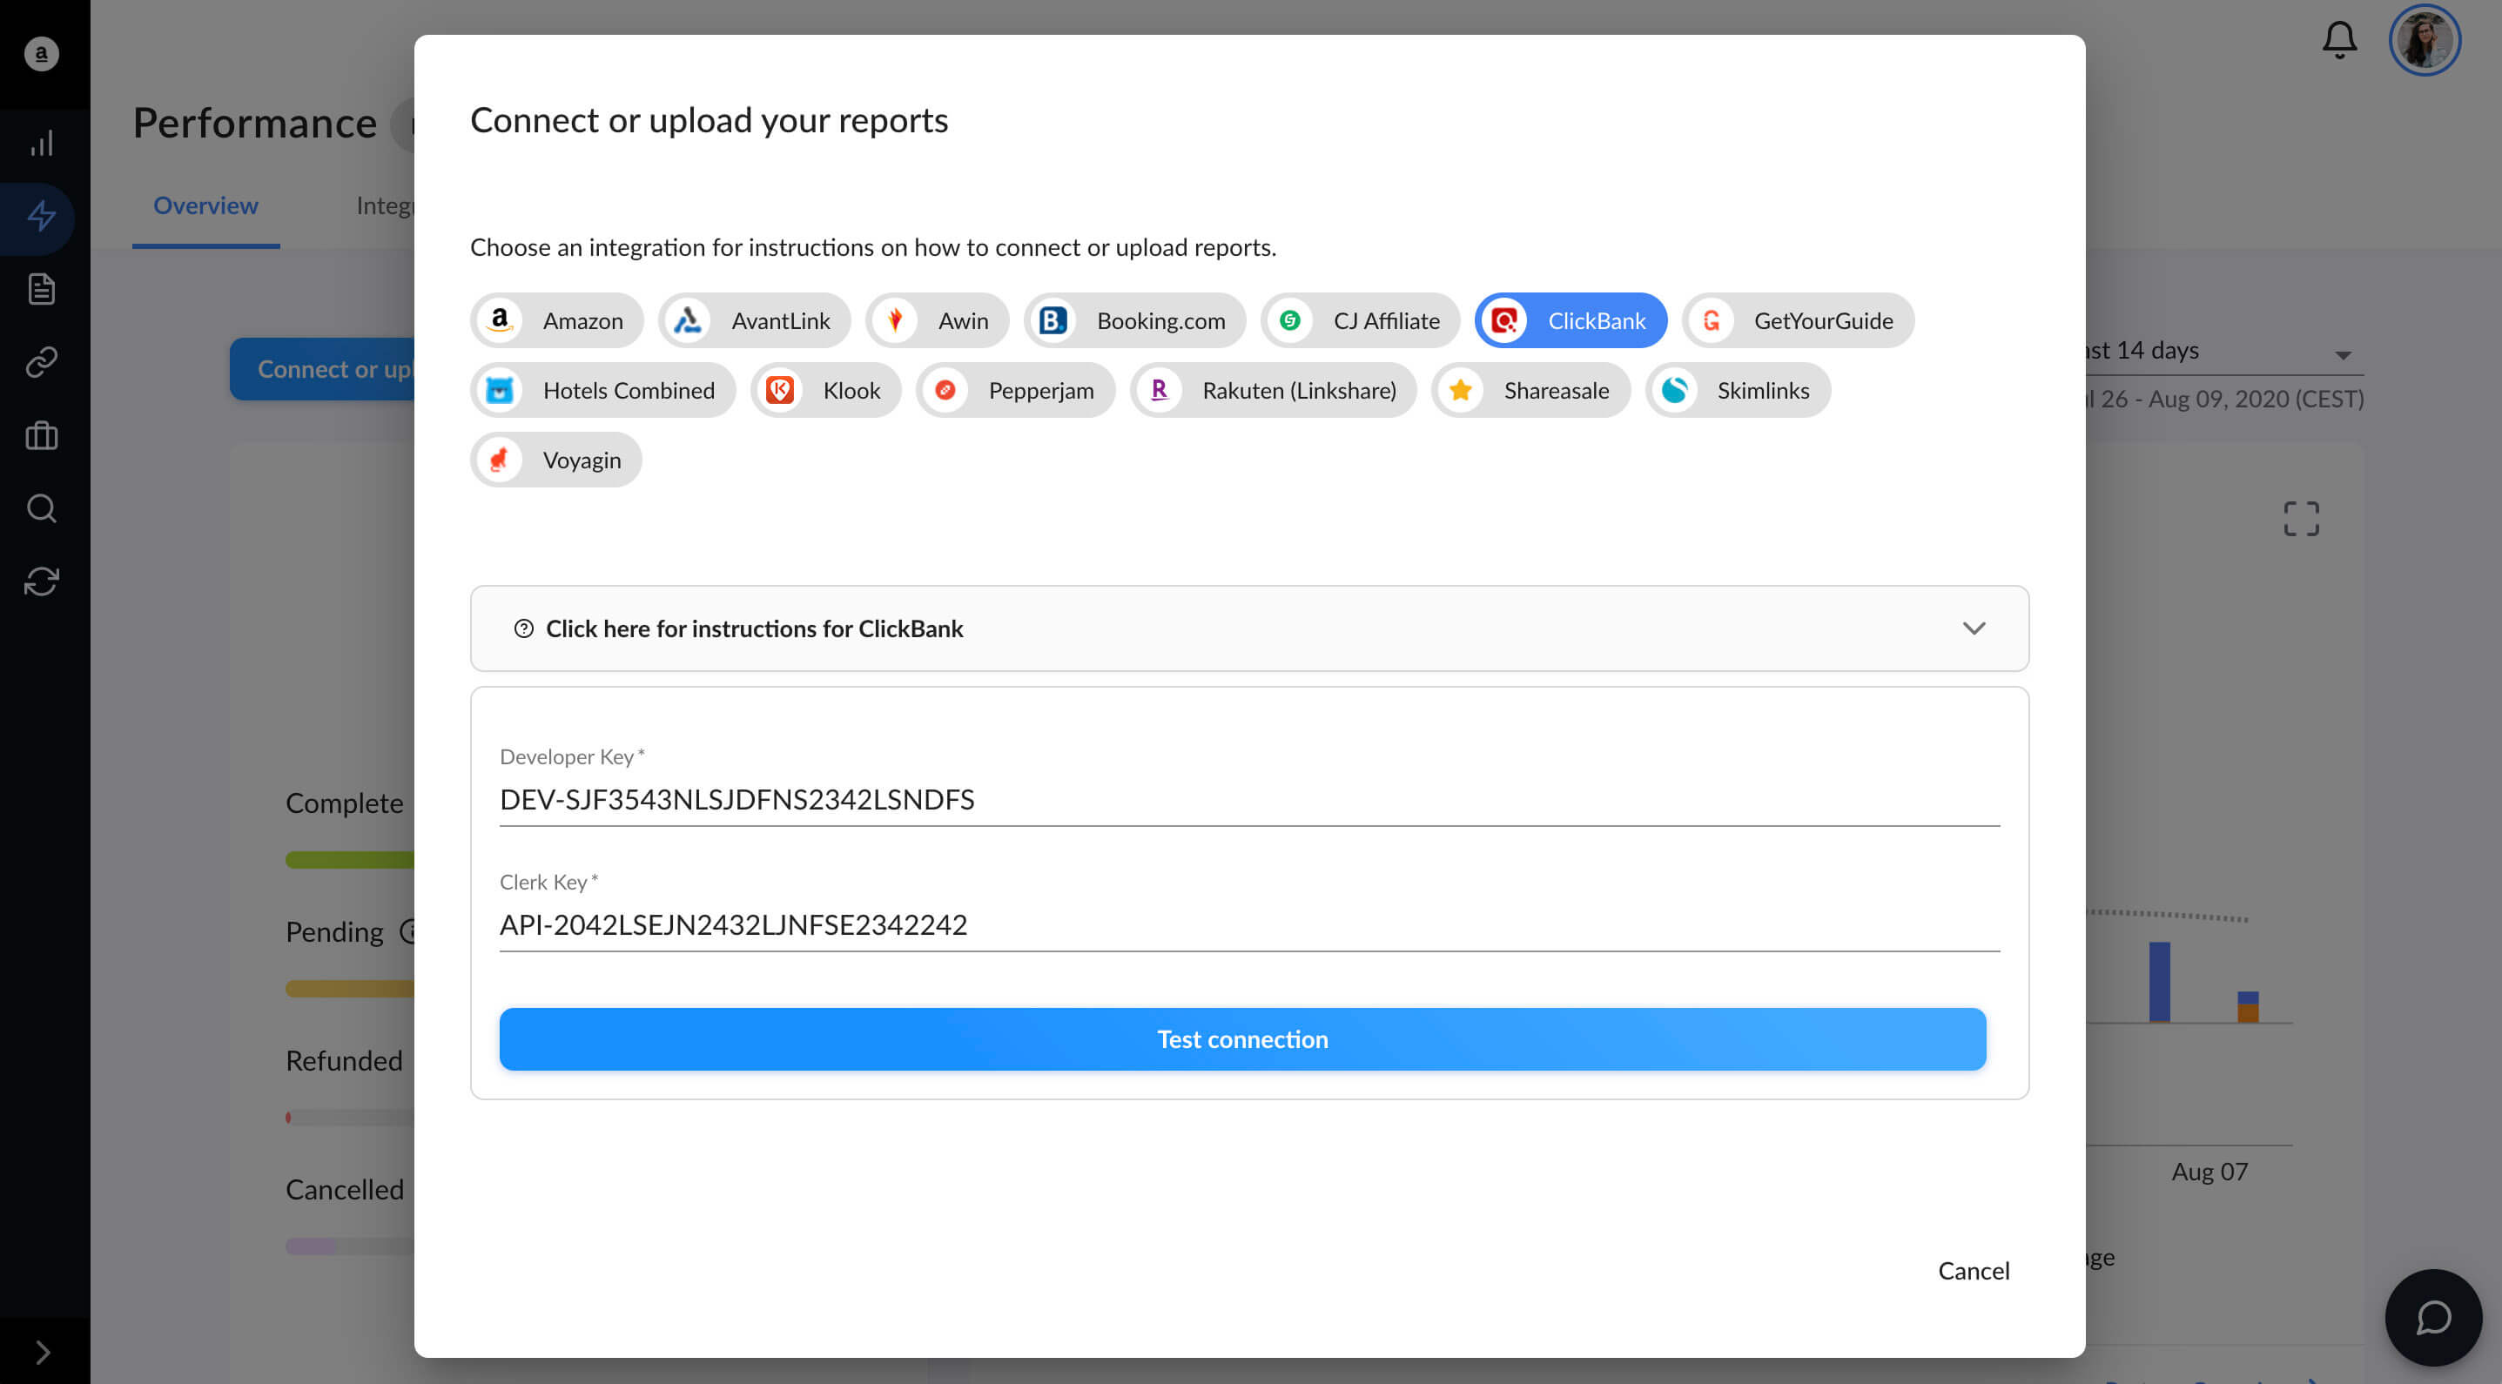The image size is (2502, 1384).
Task: Click the date range text ending 2020 (CEST)
Action: point(2225,400)
